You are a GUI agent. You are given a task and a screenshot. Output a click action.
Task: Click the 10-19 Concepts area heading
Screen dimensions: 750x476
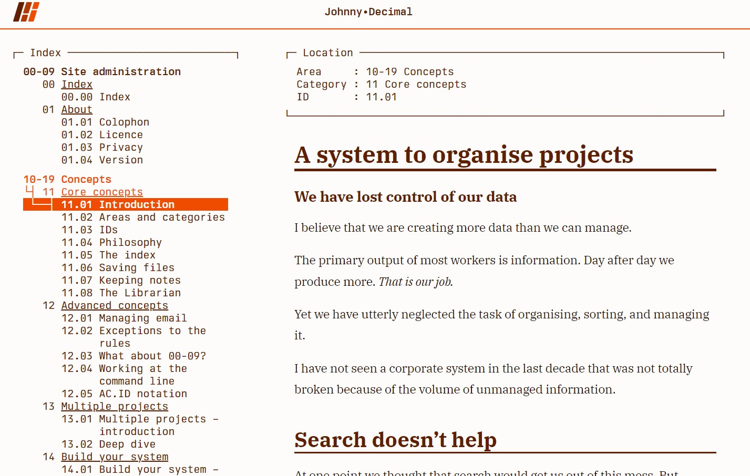pyautogui.click(x=67, y=180)
